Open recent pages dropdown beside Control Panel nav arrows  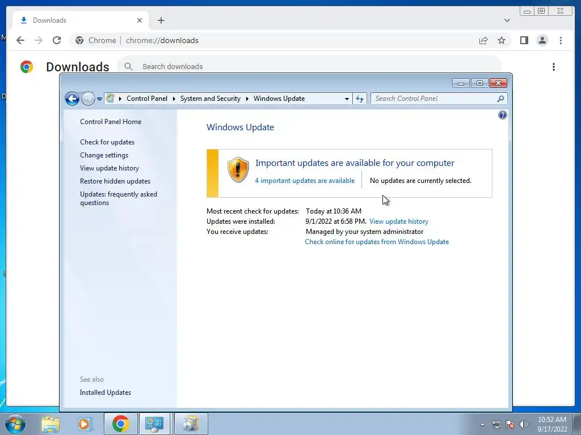[x=99, y=99]
